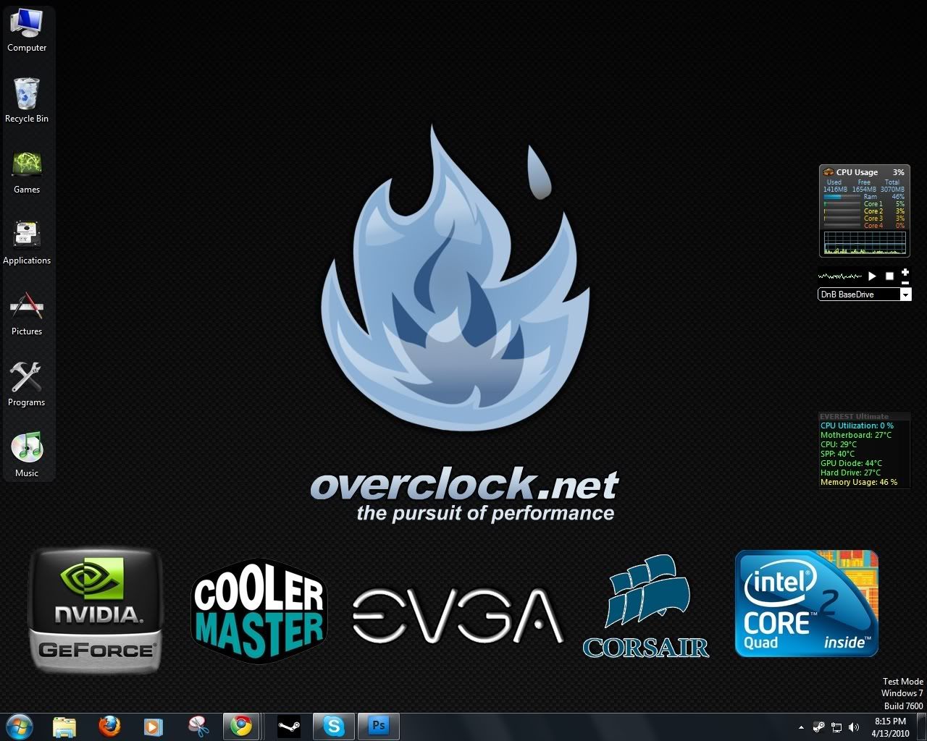Open the network tray icon

(x=836, y=727)
